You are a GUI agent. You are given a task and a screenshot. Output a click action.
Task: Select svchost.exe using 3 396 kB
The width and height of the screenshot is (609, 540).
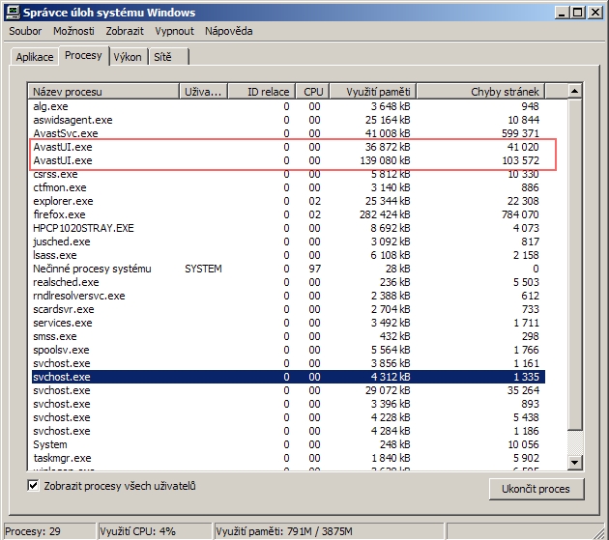[288, 404]
